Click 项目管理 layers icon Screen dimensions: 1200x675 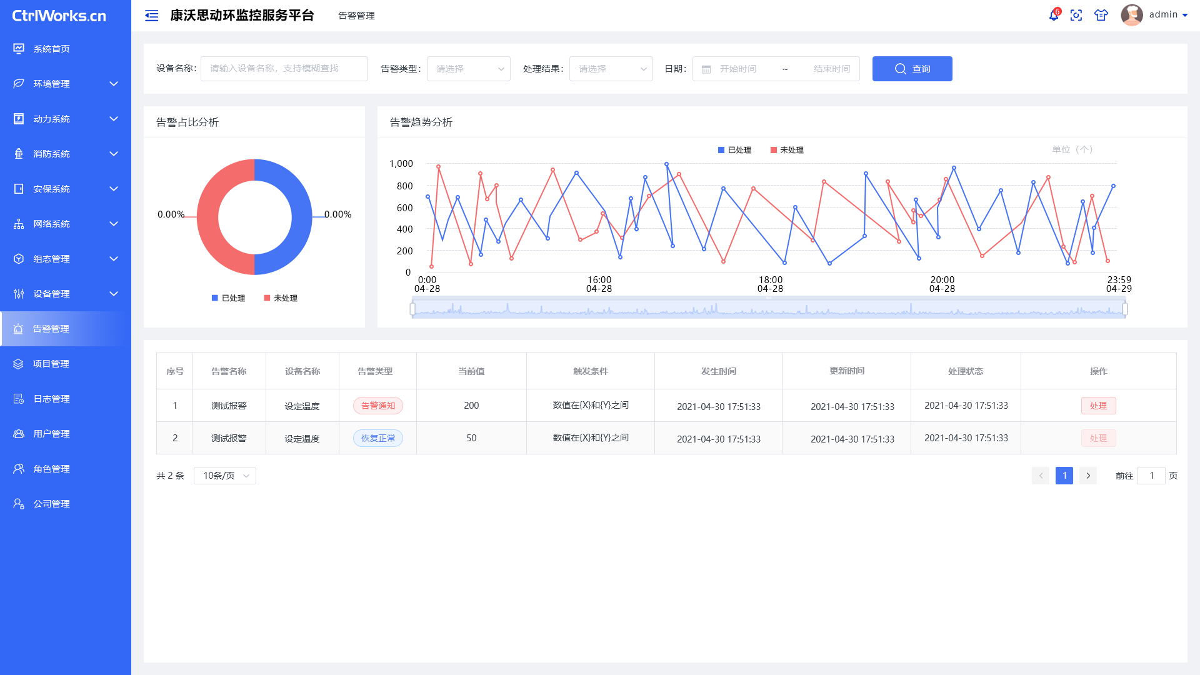18,364
